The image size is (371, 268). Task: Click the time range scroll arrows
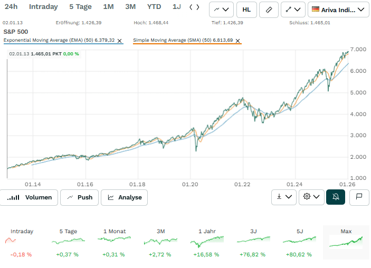tap(194, 7)
